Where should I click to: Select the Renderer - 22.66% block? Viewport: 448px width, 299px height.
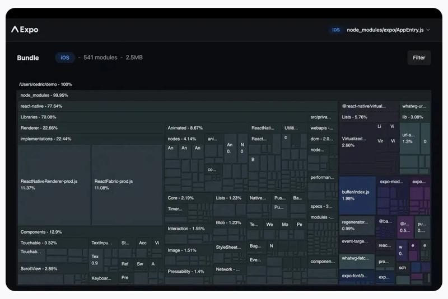91,128
